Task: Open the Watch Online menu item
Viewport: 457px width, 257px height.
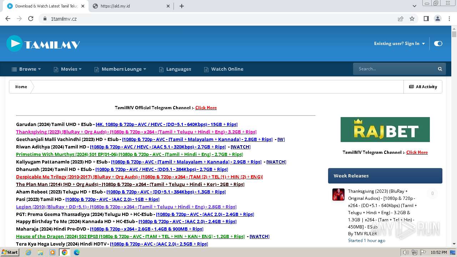Action: [224, 69]
